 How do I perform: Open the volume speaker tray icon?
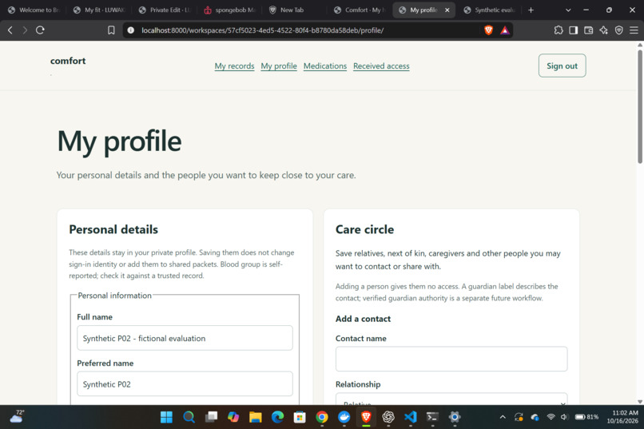[x=564, y=417]
